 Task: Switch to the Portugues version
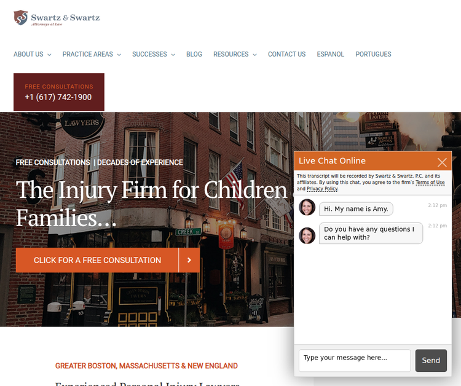(x=373, y=54)
